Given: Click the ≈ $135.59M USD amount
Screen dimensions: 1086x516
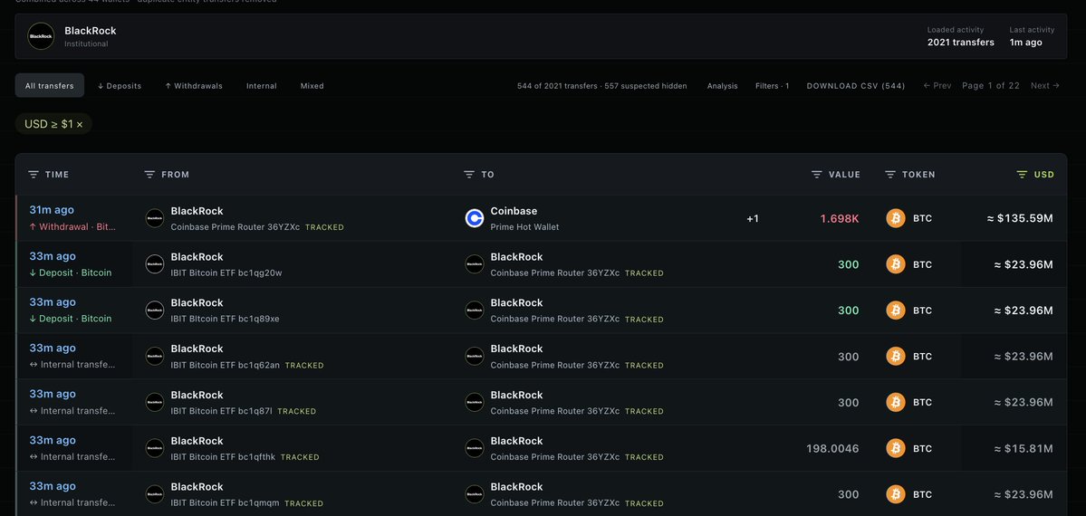Looking at the screenshot, I should 1020,219.
